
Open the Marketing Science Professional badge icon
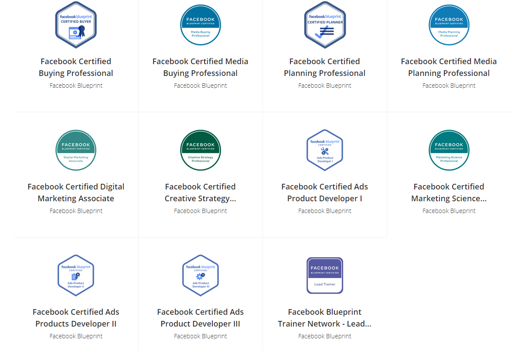pyautogui.click(x=449, y=150)
